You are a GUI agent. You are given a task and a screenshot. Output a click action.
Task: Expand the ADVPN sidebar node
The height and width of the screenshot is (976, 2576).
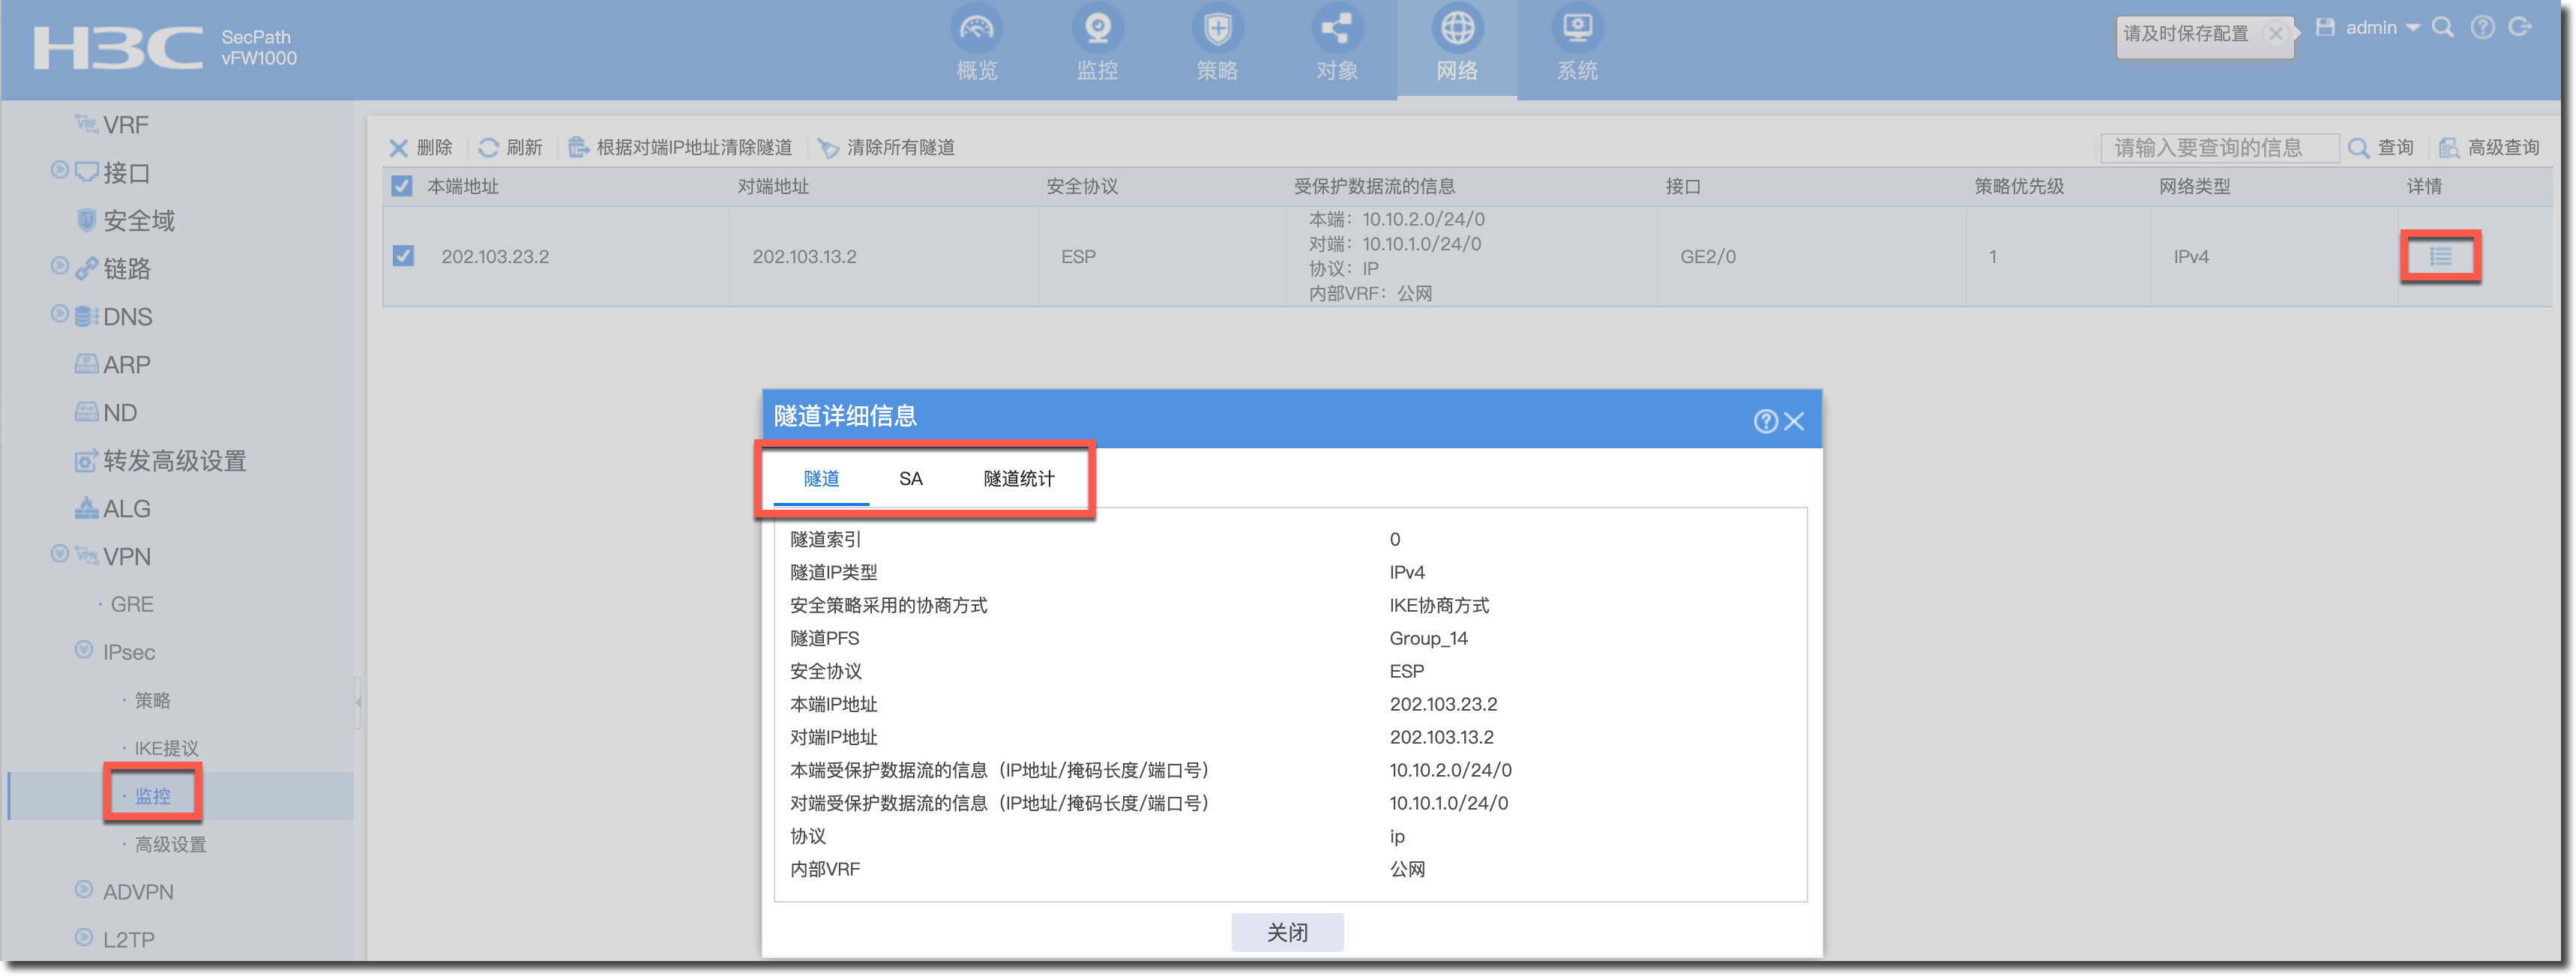[84, 889]
